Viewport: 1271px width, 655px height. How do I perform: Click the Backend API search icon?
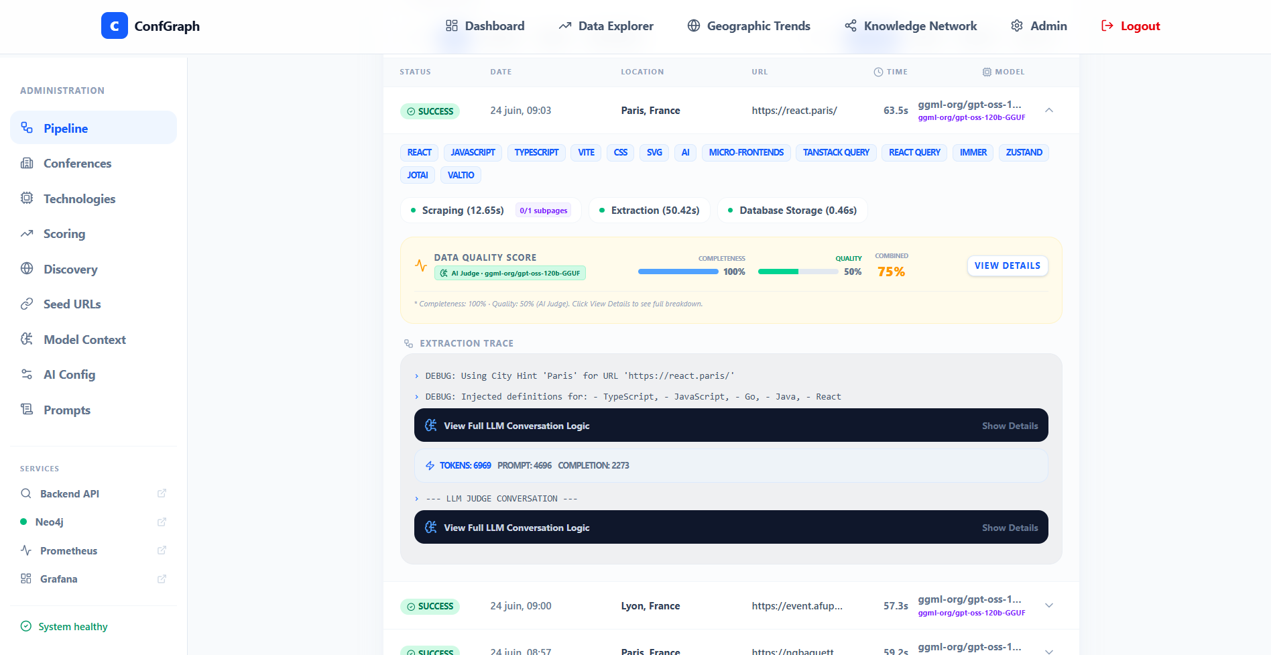click(x=26, y=493)
